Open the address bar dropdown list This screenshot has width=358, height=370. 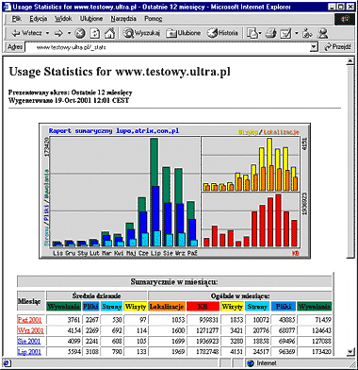(314, 47)
